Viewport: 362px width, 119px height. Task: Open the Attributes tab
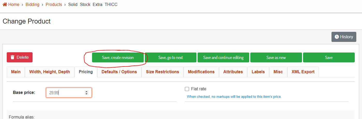233,72
